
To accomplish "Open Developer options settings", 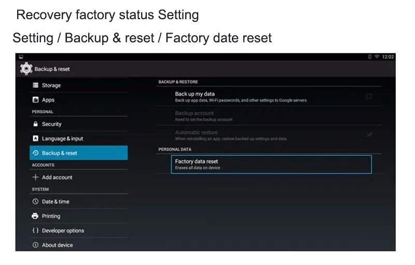I will click(x=63, y=231).
